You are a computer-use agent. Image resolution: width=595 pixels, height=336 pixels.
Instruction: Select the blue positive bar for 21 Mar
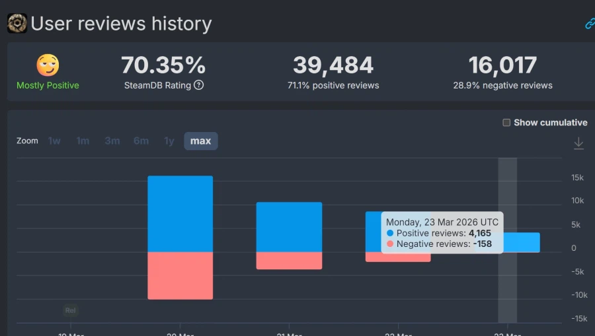pyautogui.click(x=289, y=227)
